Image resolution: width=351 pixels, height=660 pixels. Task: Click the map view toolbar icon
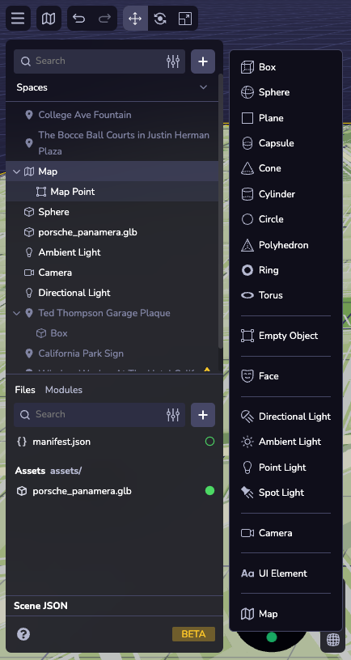[49, 19]
